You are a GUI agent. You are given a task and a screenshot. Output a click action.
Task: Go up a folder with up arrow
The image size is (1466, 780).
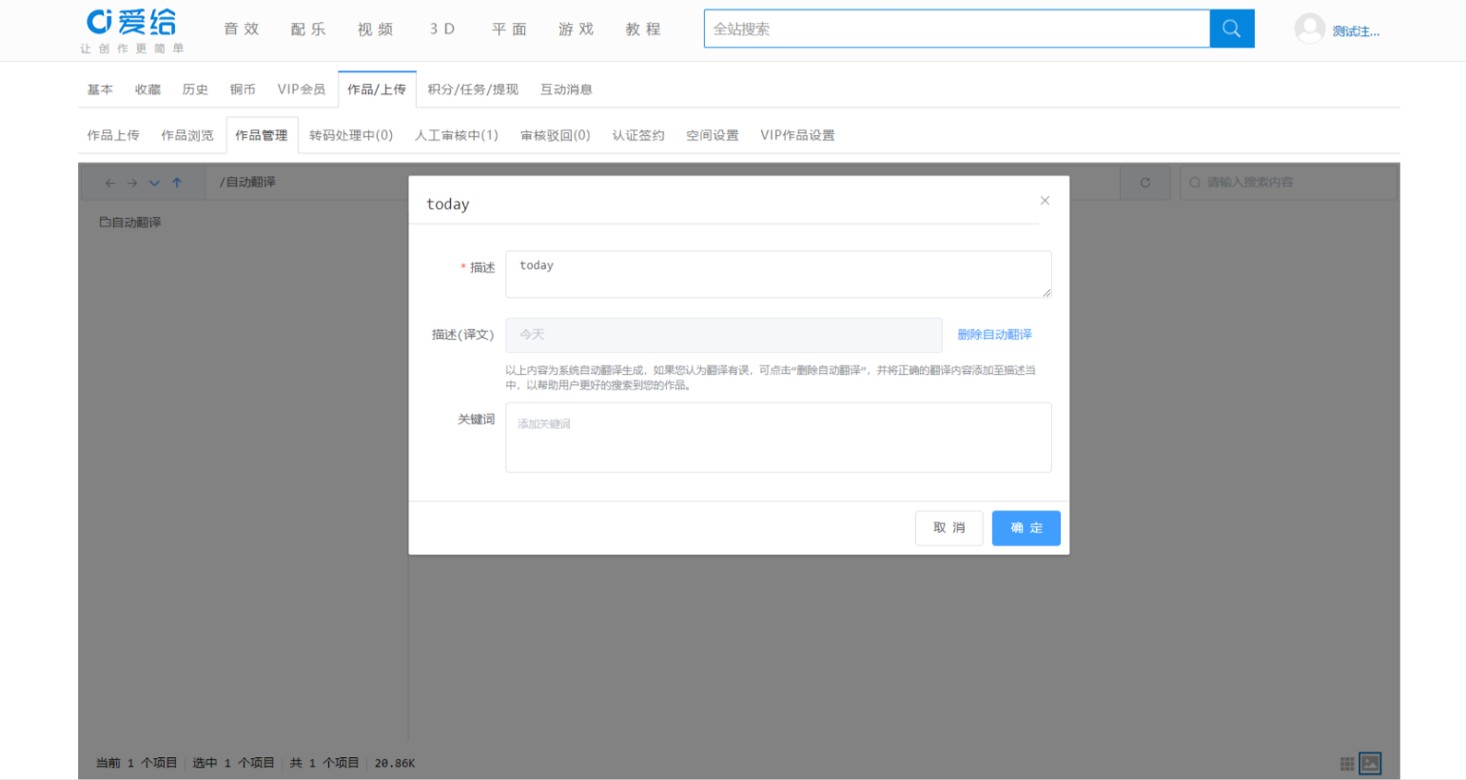pyautogui.click(x=177, y=183)
